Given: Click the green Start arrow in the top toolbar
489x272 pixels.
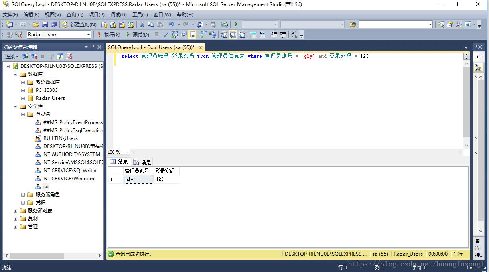Looking at the screenshot, I should click(236, 24).
